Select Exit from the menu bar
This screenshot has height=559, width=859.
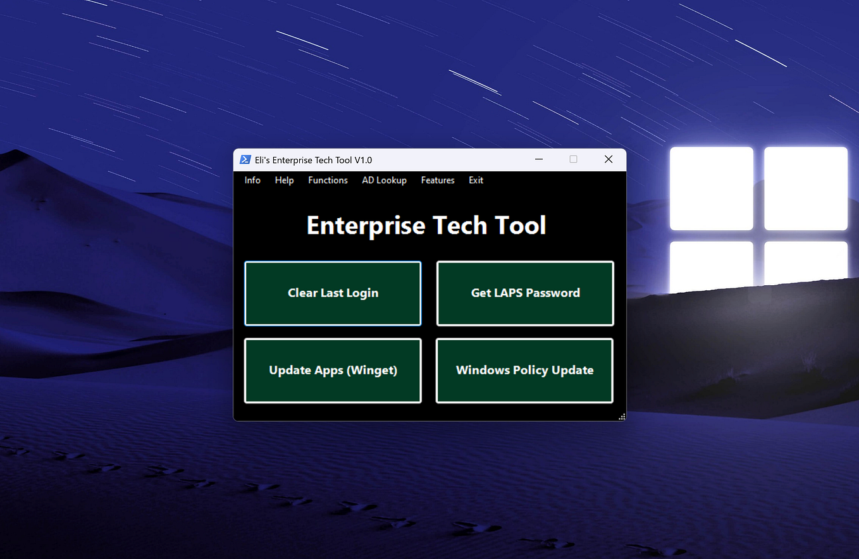[x=476, y=180]
